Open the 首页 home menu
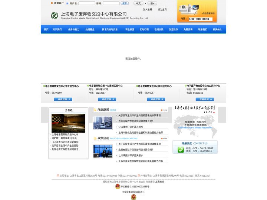The width and height of the screenshot is (267, 200). coord(46,29)
